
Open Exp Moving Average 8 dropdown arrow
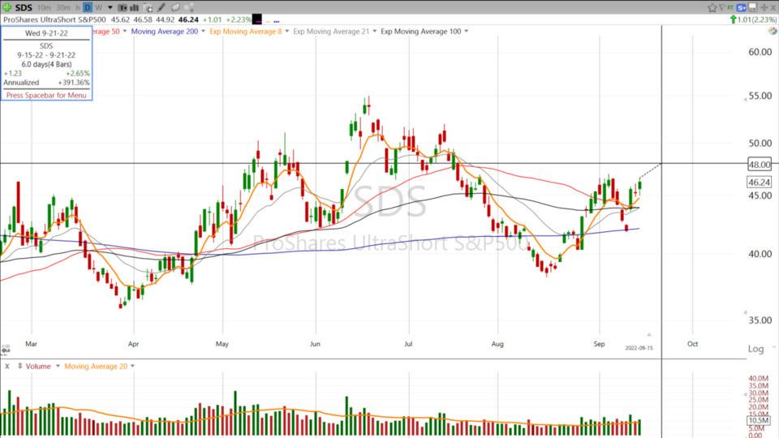tap(287, 32)
